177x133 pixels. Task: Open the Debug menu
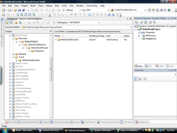coord(49,6)
